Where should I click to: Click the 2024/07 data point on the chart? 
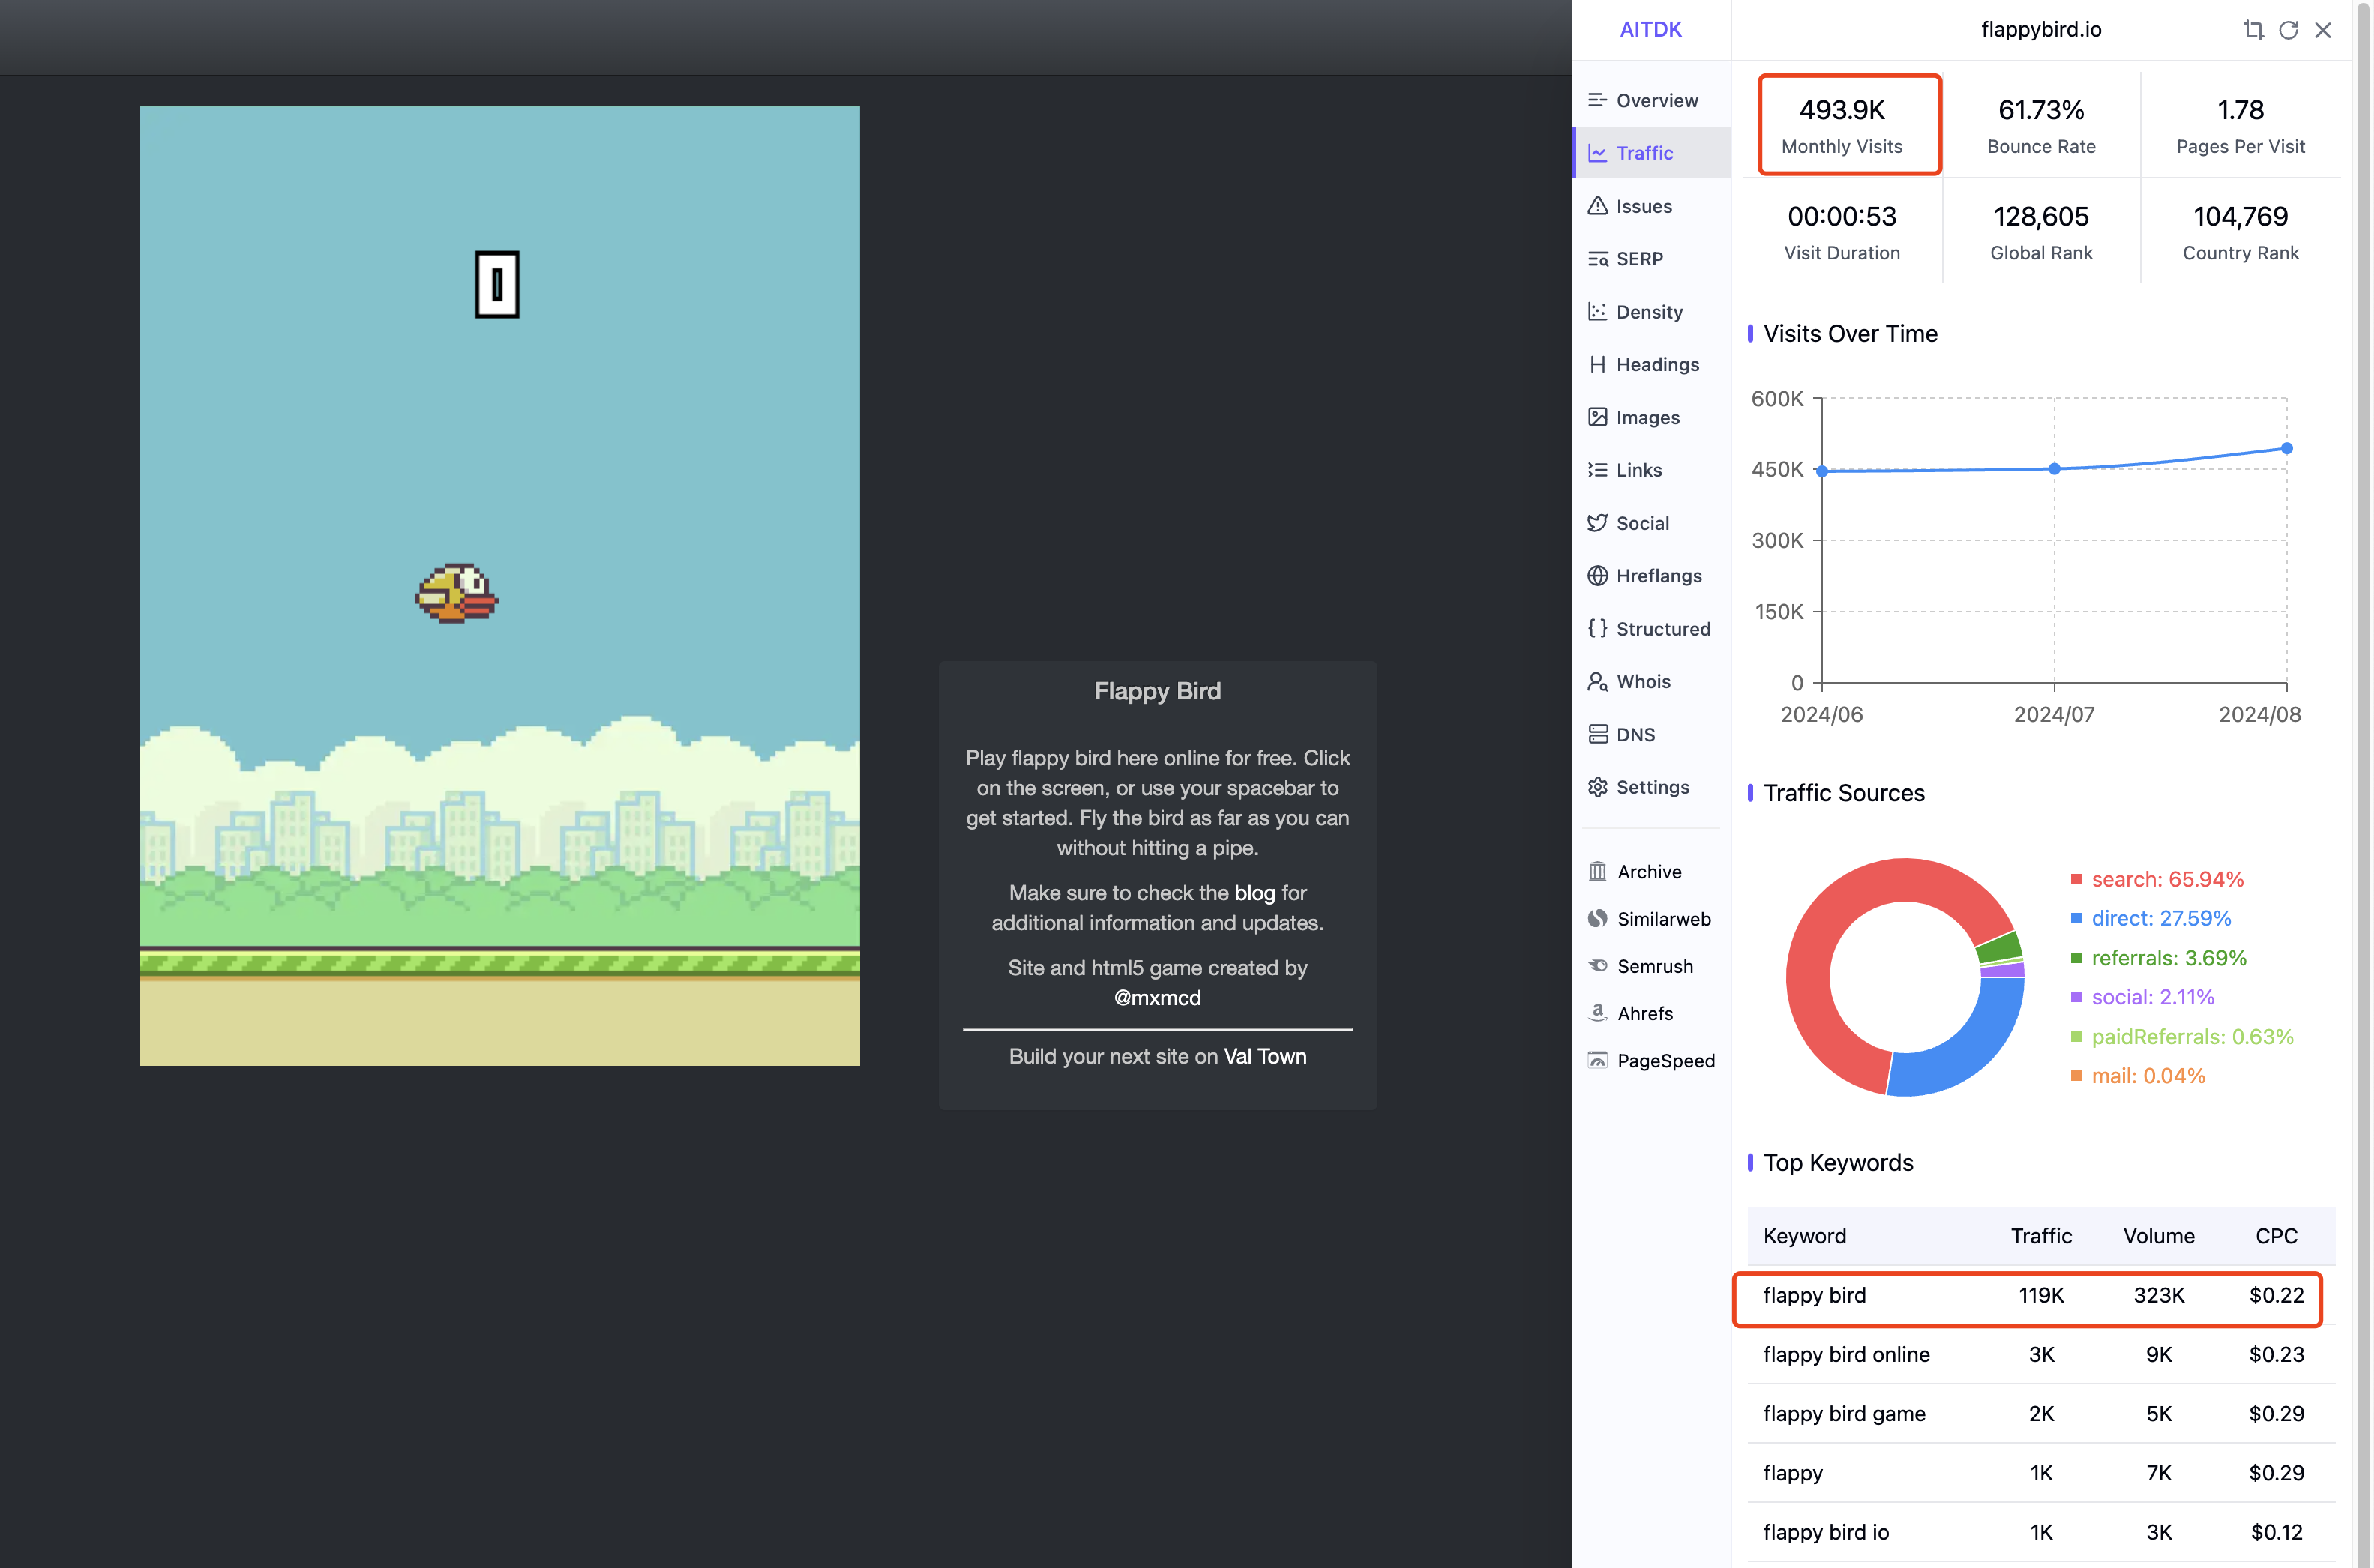(x=2054, y=469)
